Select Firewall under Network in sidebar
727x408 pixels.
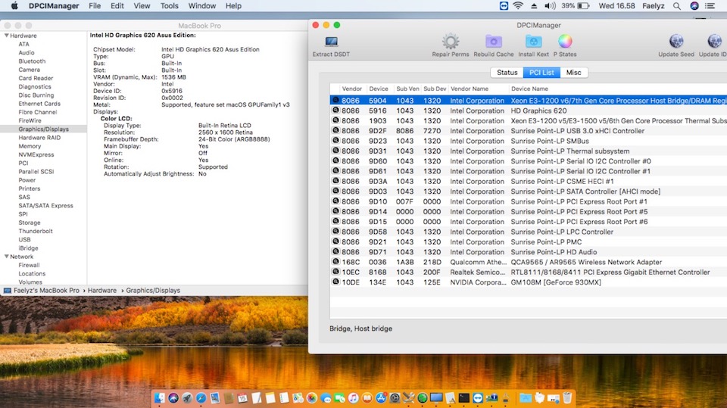tap(30, 265)
